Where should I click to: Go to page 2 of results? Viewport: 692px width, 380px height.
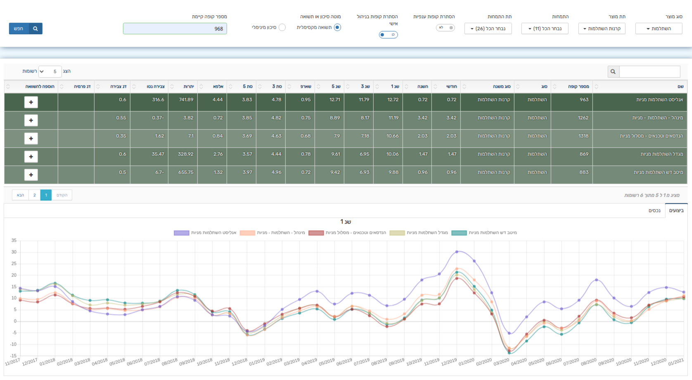coord(35,195)
